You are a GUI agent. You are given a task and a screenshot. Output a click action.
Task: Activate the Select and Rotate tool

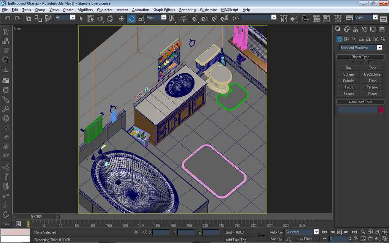pos(131,18)
